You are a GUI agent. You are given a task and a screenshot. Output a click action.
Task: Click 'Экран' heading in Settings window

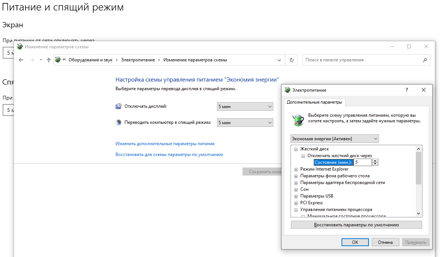13,25
